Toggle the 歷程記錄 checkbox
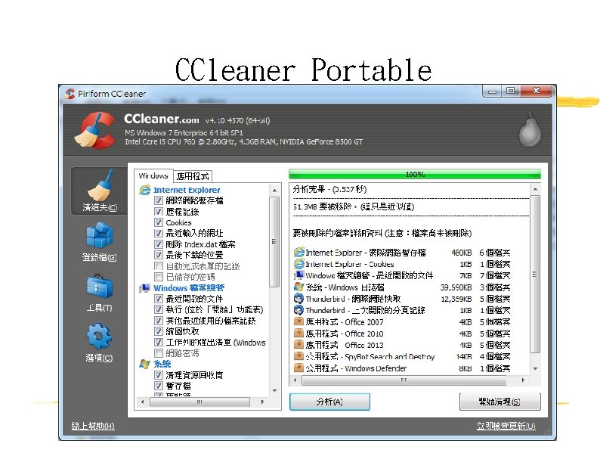 [x=159, y=212]
